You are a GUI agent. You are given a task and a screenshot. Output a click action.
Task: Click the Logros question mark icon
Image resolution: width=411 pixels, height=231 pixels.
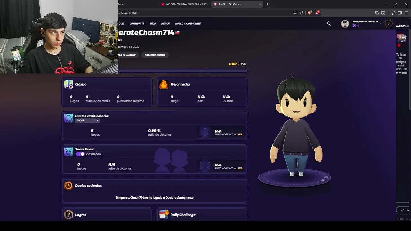click(x=68, y=215)
